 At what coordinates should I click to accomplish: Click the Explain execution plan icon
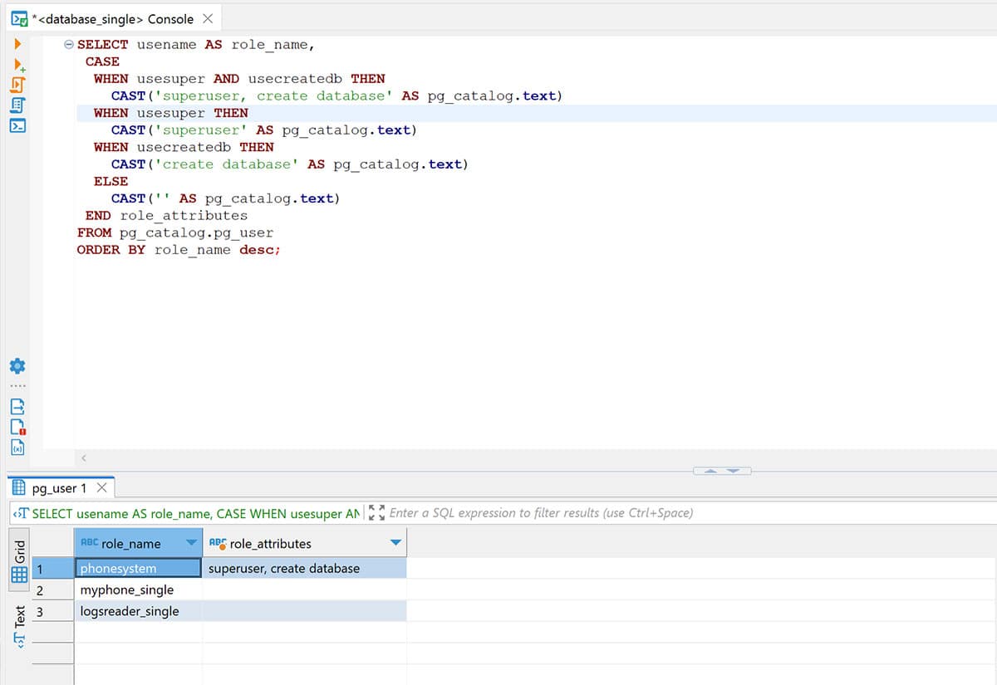coord(18,105)
